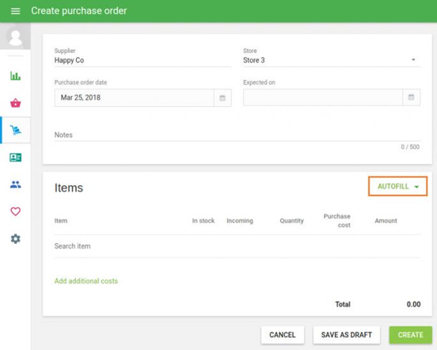Open the hamburger navigation menu
437x350 pixels.
pyautogui.click(x=15, y=11)
